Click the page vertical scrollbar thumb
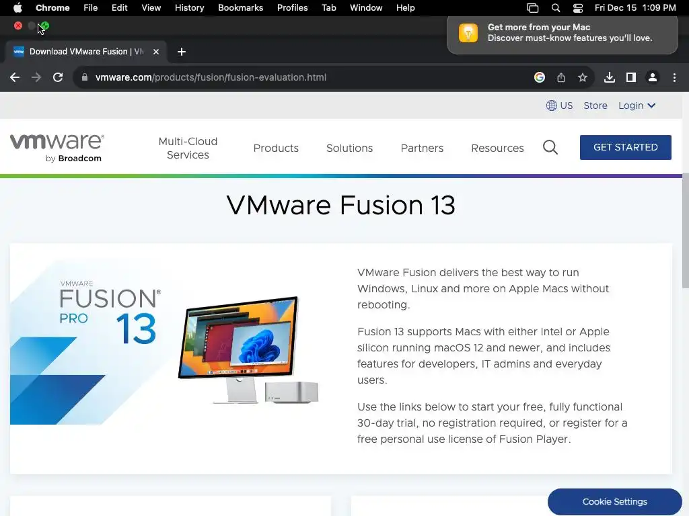 pos(685,231)
